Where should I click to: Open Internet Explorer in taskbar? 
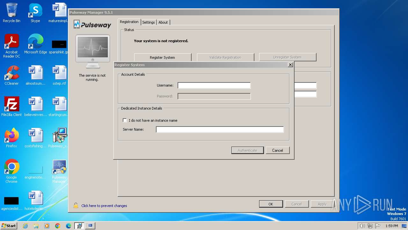(25, 226)
